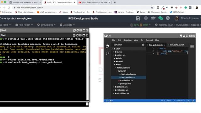The height and width of the screenshot is (113, 201).
Task: Open the Alberto Ezquerro user dropdown
Action: pos(191,18)
